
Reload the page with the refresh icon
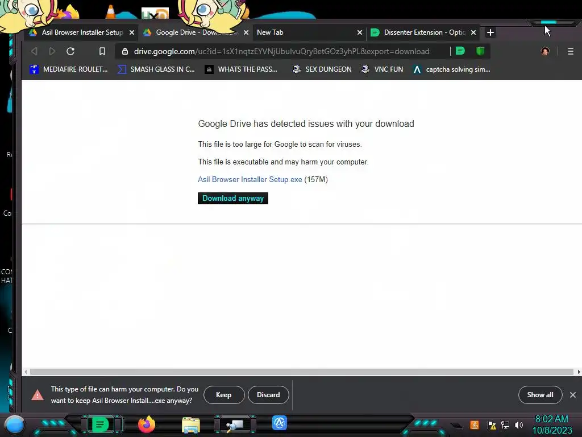(x=70, y=51)
